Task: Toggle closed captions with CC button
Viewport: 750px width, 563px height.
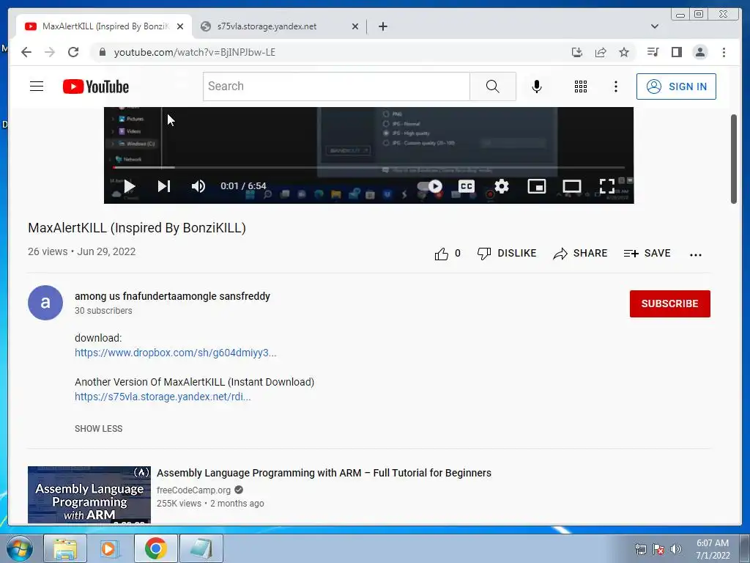Action: [x=467, y=185]
